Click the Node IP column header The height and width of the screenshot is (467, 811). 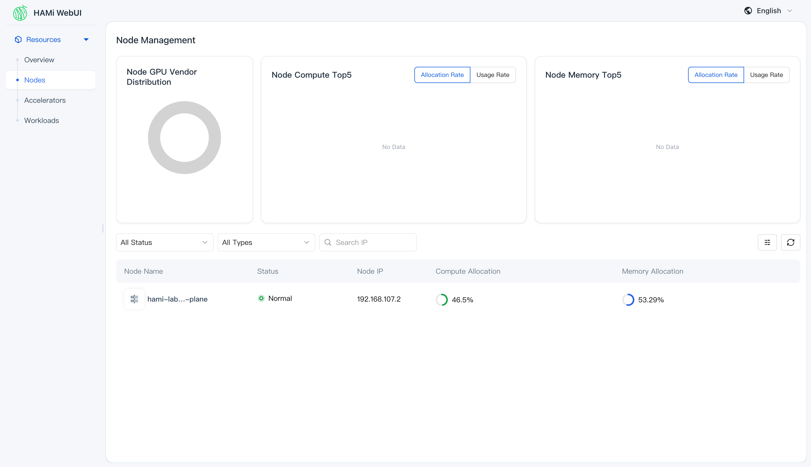[x=370, y=271]
